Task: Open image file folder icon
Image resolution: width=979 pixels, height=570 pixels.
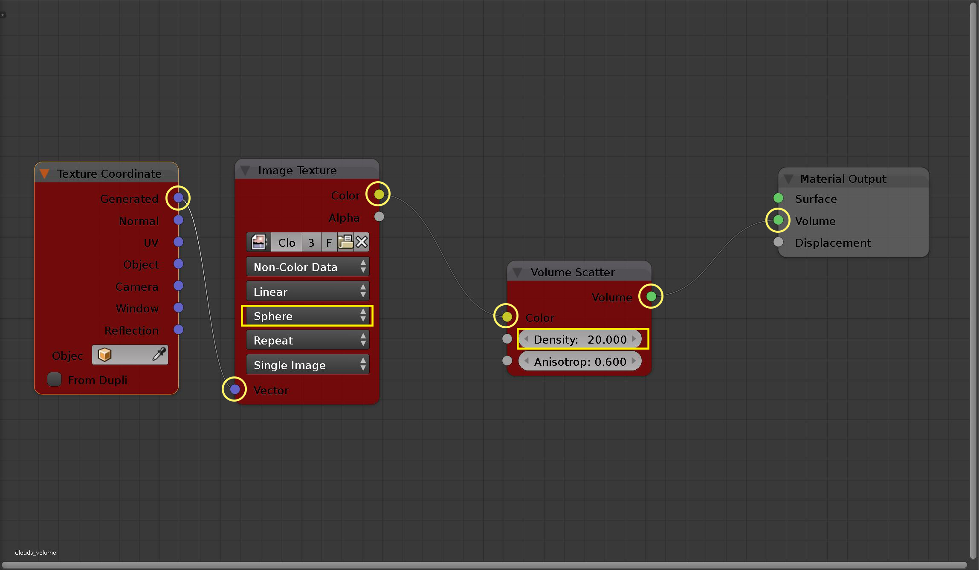Action: (345, 242)
